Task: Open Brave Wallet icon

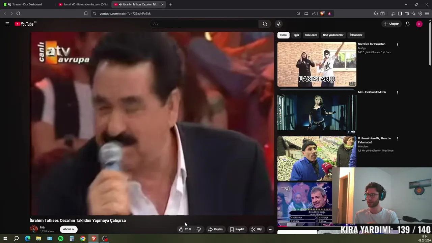Action: coord(407,13)
